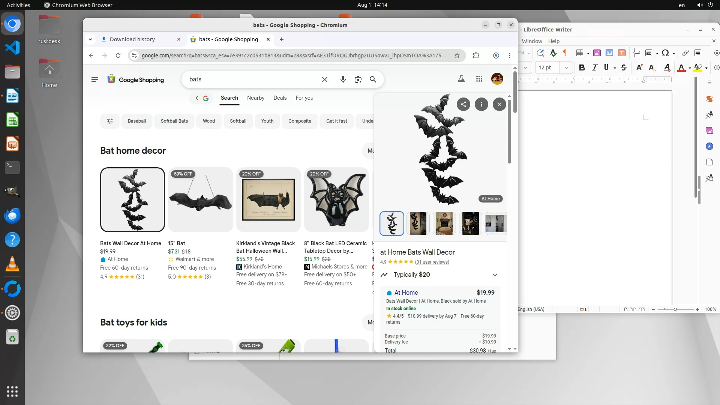This screenshot has height=405, width=720.
Task: Open the Chromium tab search dropdown arrow
Action: coord(90,39)
